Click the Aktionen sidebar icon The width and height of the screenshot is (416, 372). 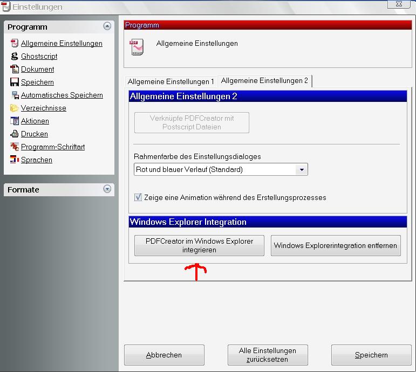pos(15,121)
